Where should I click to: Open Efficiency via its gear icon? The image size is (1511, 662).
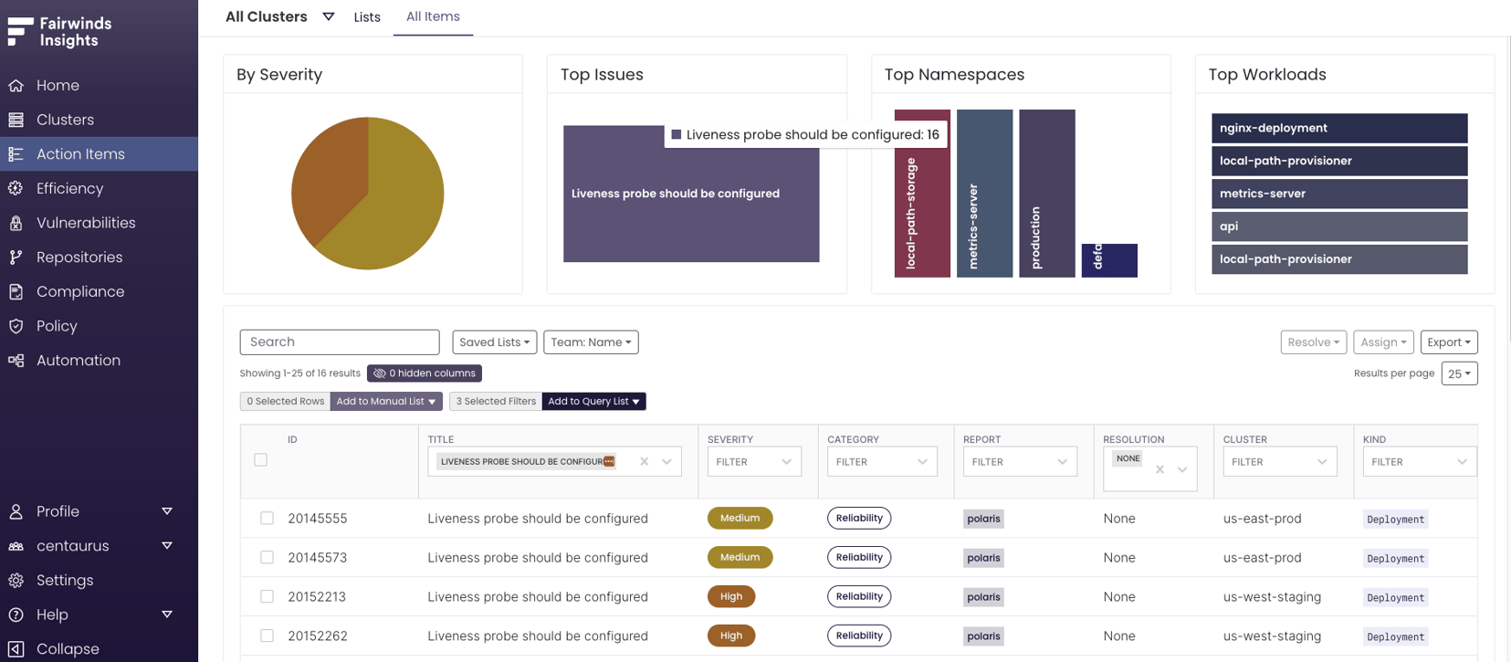tap(16, 188)
